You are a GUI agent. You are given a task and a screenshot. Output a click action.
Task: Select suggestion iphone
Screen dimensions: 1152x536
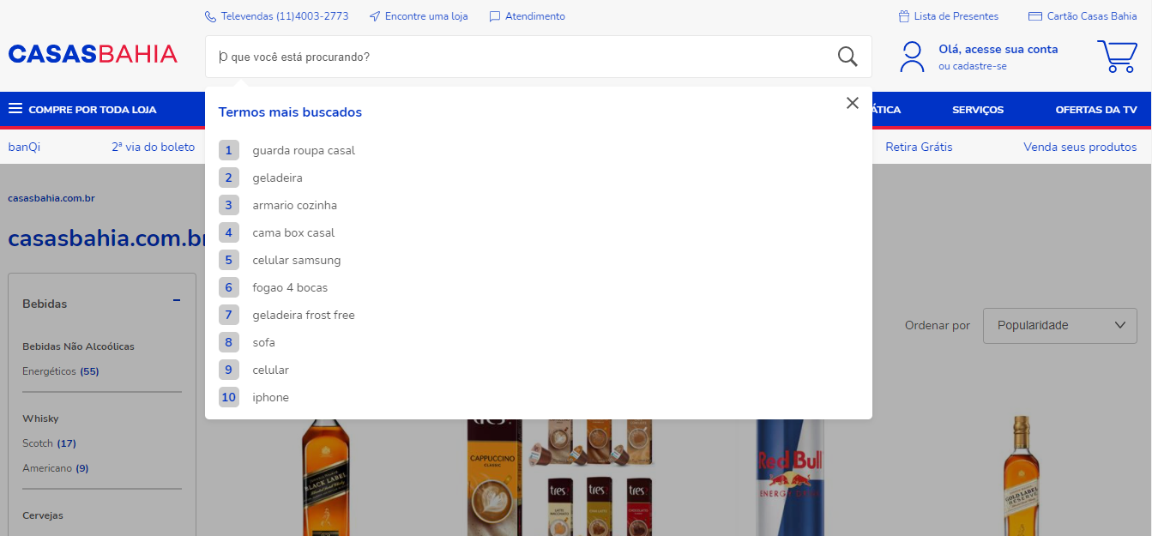(270, 397)
